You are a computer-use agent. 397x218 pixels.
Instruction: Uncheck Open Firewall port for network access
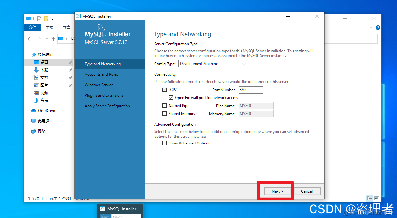[171, 98]
